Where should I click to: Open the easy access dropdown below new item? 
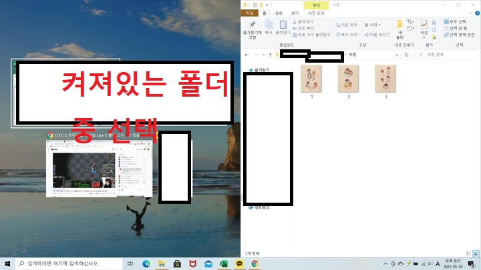pos(410,29)
